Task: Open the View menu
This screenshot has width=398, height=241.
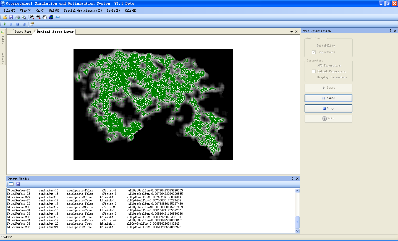Action: 25,11
